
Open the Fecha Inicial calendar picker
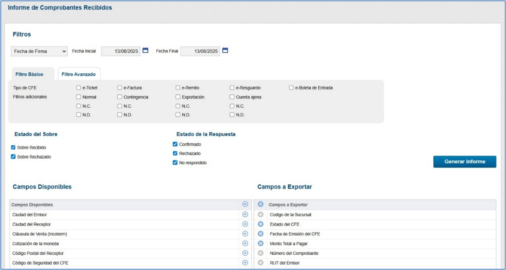click(x=145, y=51)
